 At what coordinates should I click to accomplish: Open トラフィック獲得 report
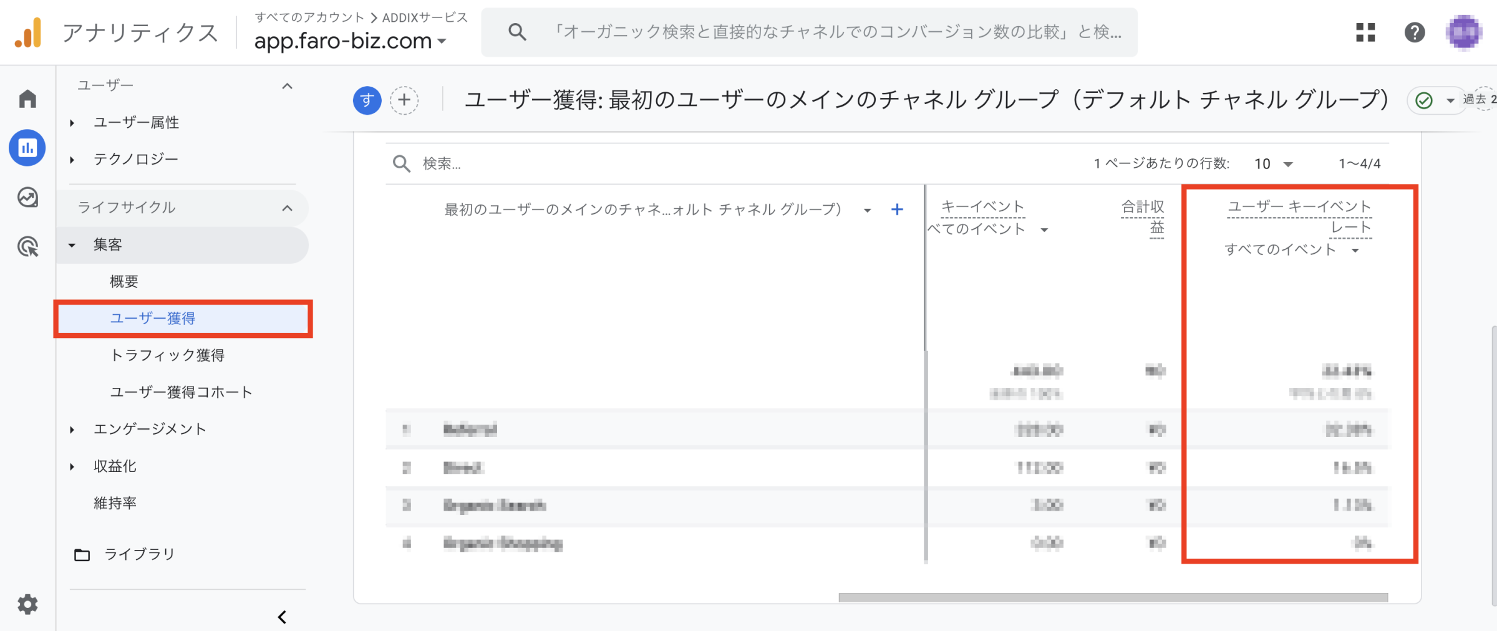click(167, 355)
